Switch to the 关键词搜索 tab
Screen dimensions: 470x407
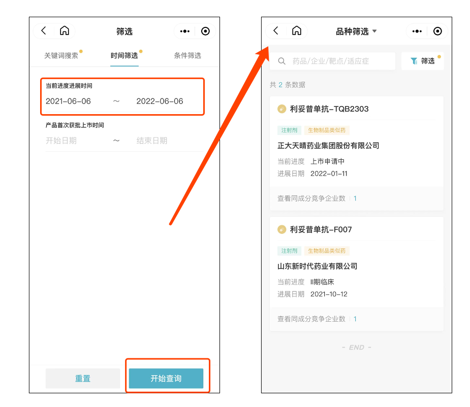[x=61, y=55]
